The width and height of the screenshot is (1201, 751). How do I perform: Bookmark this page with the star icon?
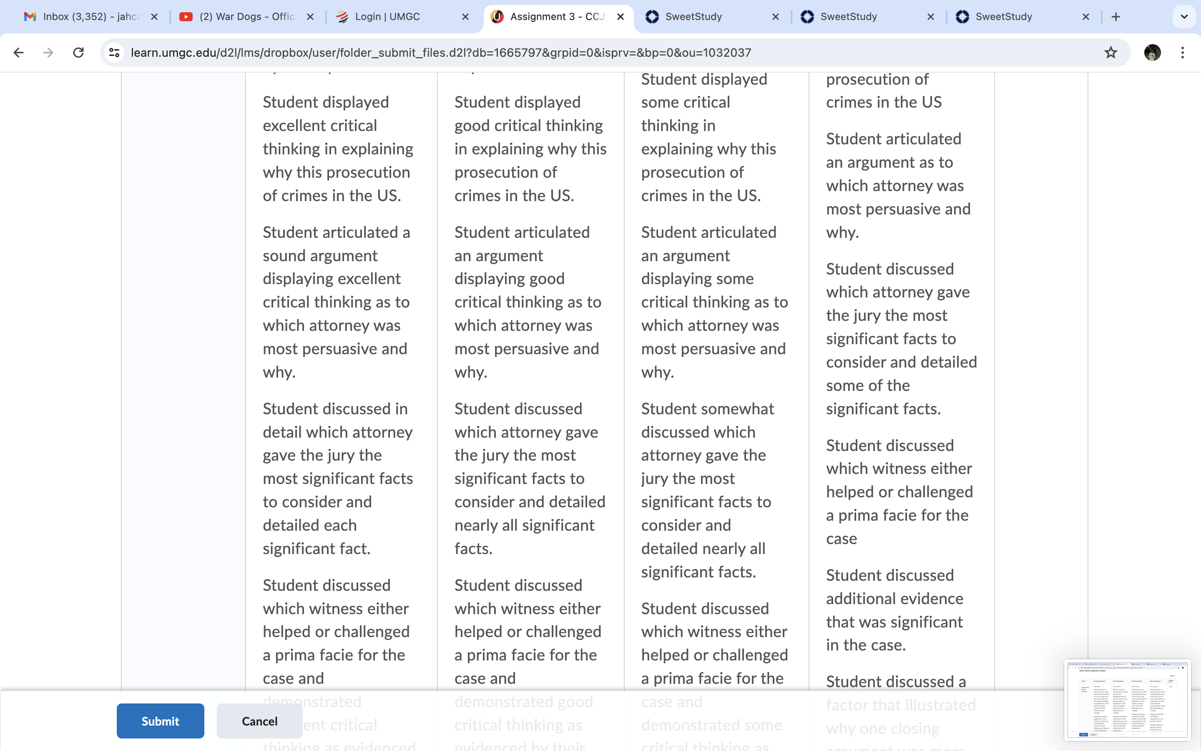tap(1110, 53)
